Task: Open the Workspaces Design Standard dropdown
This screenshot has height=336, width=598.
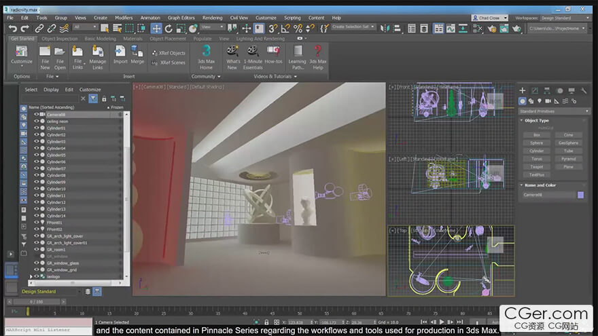Action: click(565, 18)
